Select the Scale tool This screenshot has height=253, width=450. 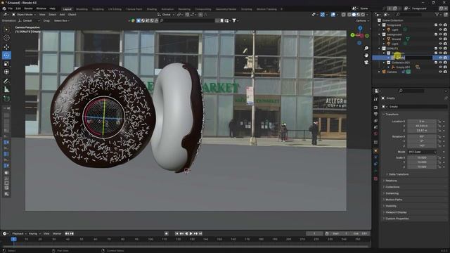(x=6, y=64)
